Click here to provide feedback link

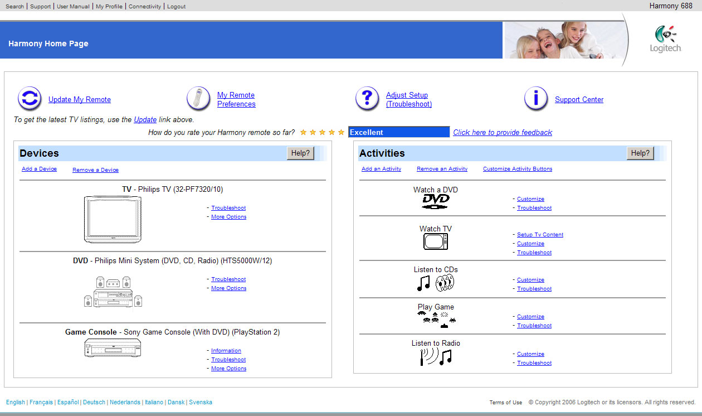[503, 133]
